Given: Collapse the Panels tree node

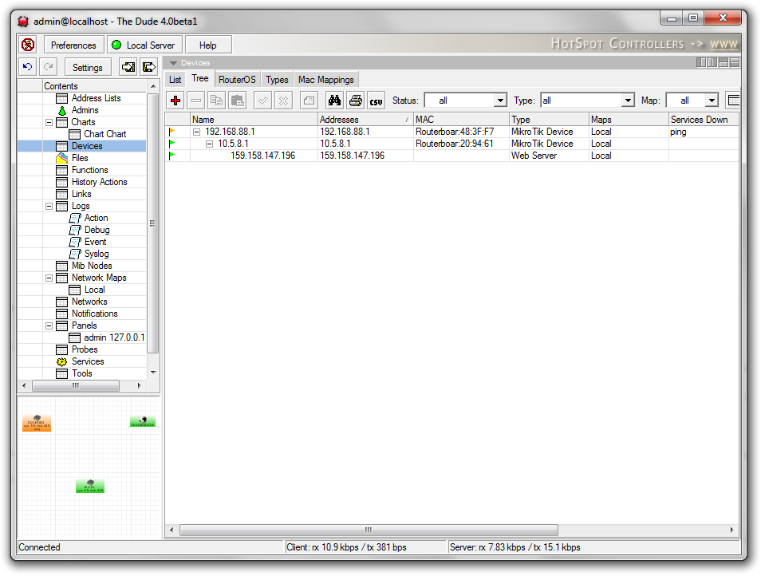Looking at the screenshot, I should coord(49,325).
